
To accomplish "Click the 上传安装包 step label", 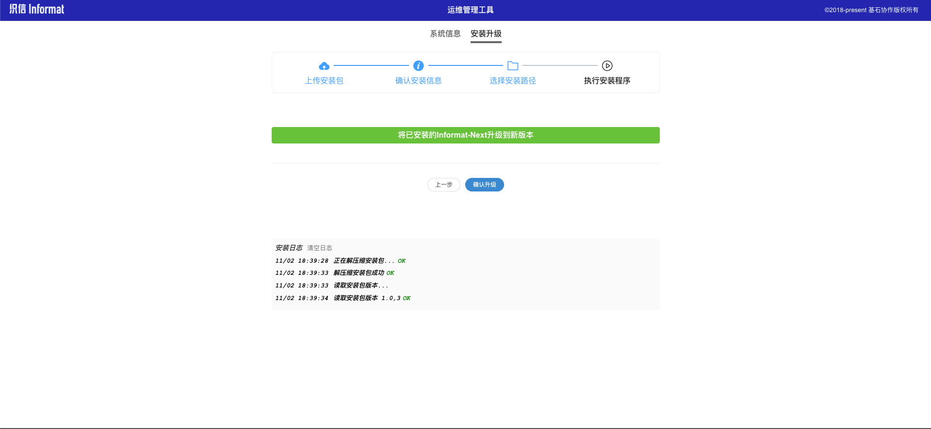I will 324,81.
